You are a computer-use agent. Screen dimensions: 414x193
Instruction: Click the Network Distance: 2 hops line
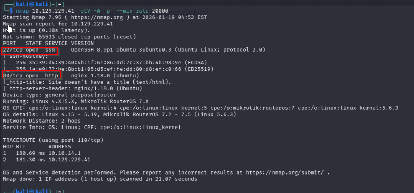point(42,121)
